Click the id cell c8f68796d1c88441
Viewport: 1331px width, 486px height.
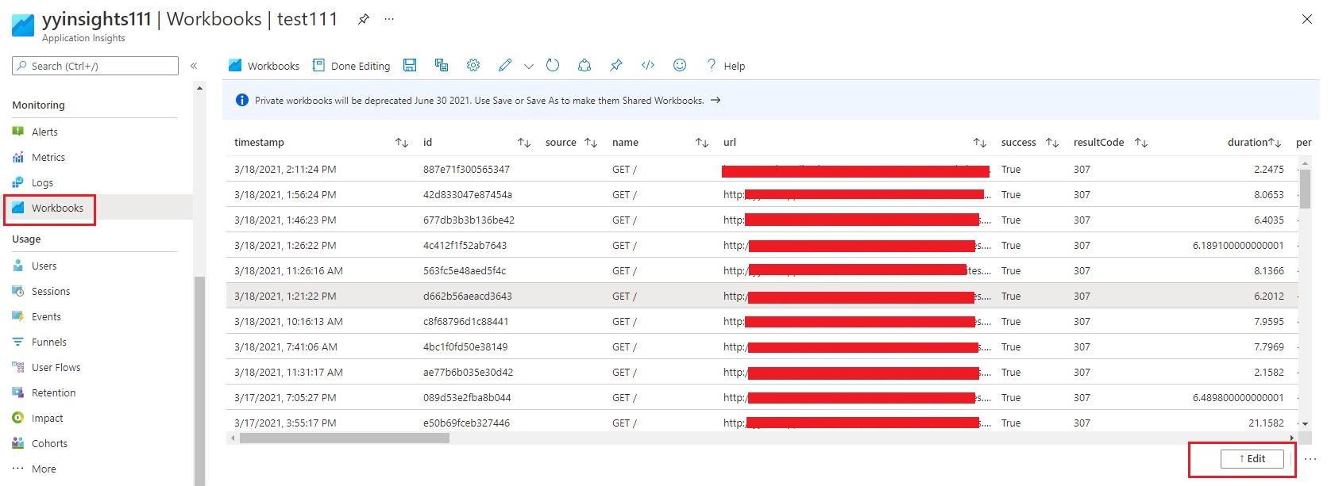click(x=465, y=321)
